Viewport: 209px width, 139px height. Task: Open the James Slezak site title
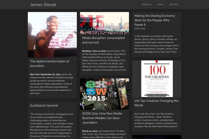[x=43, y=5]
